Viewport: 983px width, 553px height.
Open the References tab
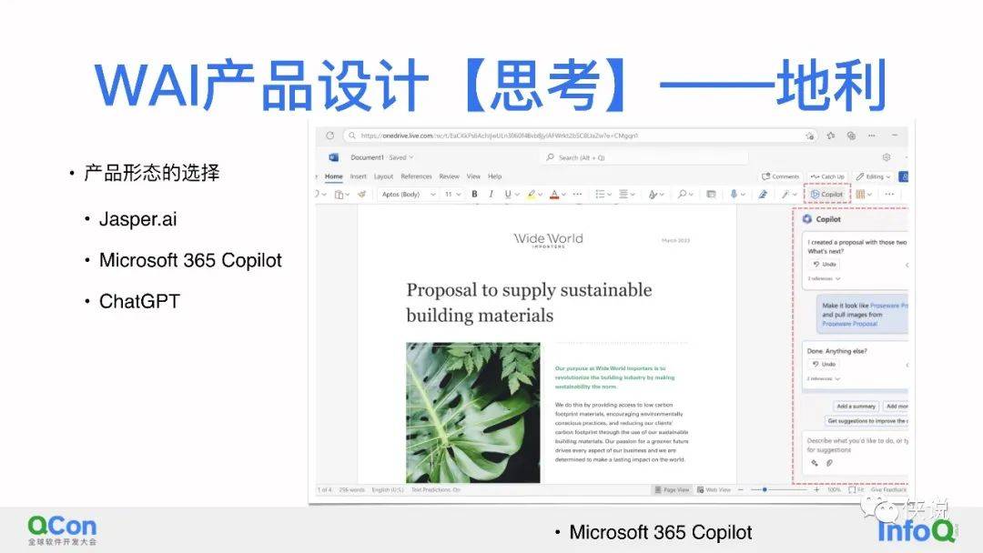[x=416, y=176]
